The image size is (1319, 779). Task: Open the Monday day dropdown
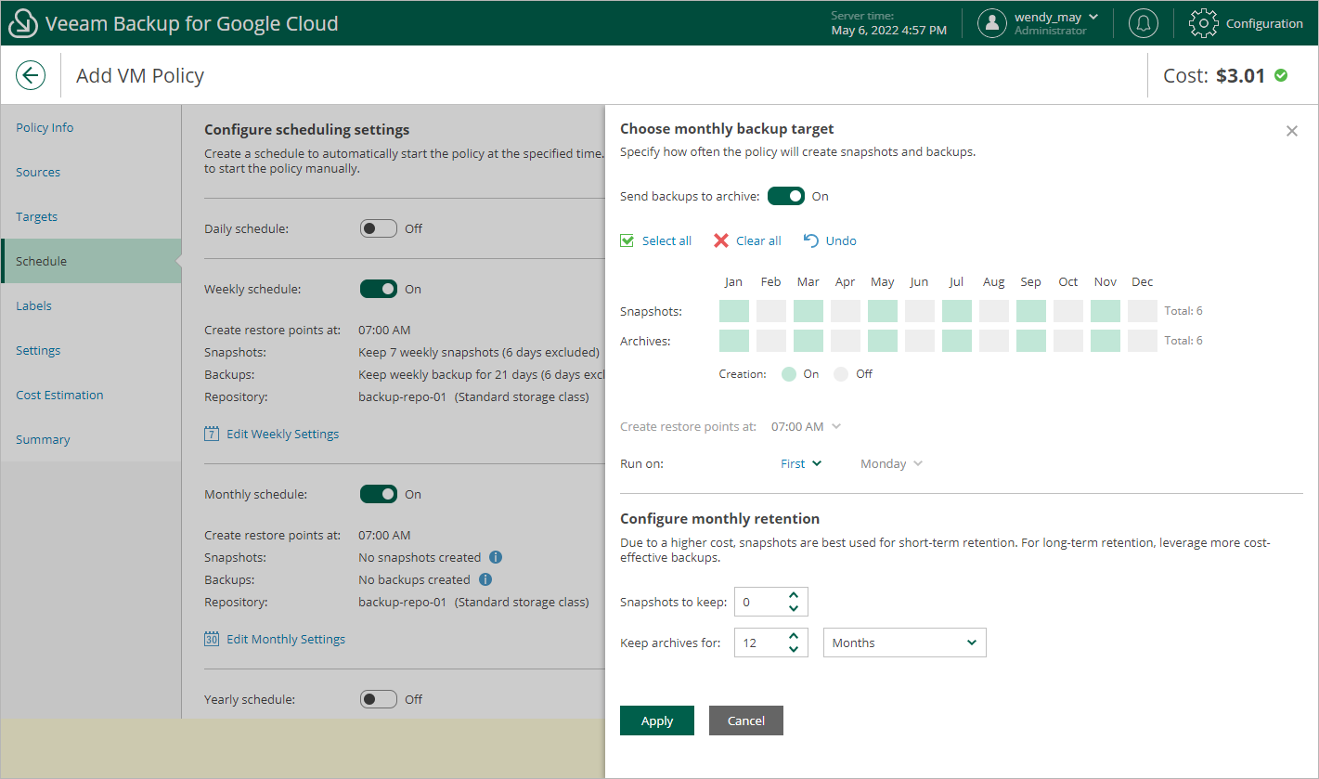pos(891,463)
